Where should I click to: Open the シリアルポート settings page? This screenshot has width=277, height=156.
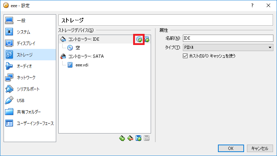30,89
